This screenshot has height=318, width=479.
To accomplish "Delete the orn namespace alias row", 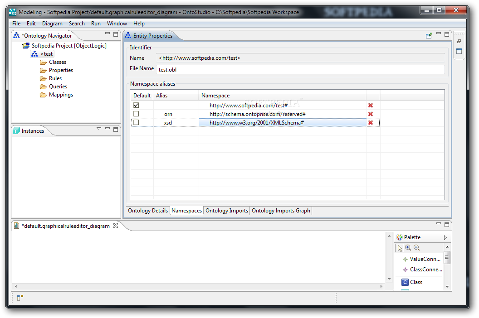I will click(370, 114).
